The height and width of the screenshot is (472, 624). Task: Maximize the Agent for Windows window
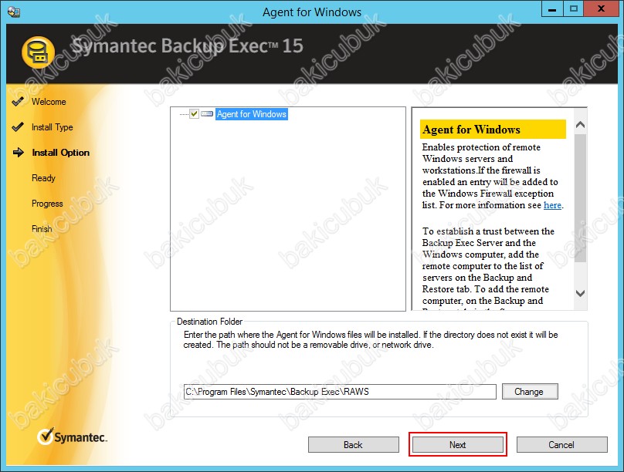(x=574, y=8)
